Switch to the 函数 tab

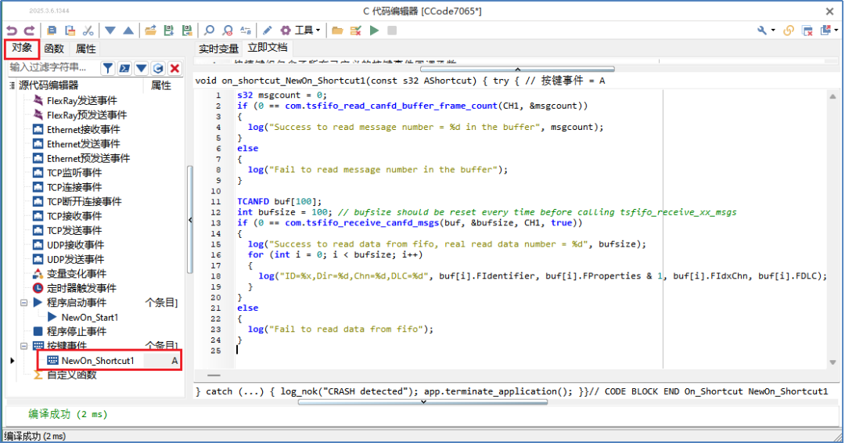coord(54,49)
